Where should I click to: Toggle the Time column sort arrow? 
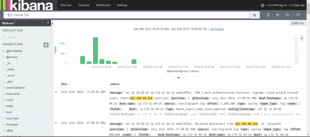pos(69,84)
